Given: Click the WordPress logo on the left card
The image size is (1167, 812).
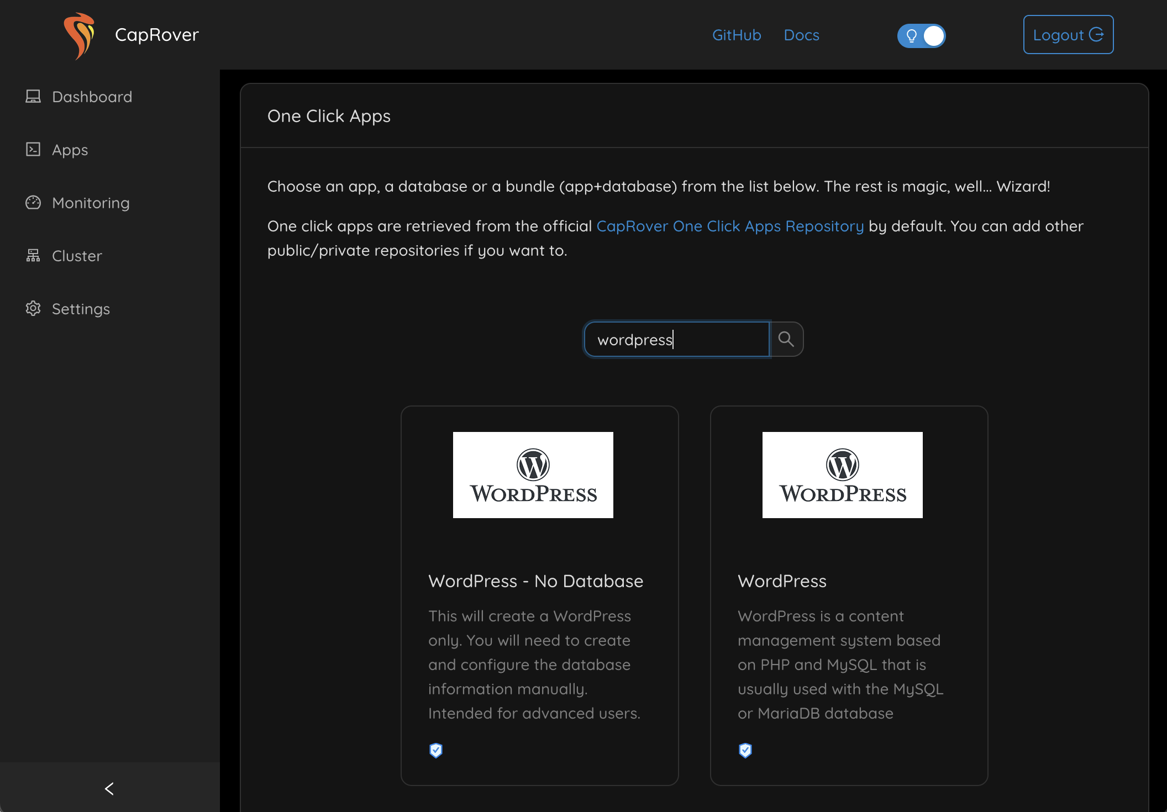Looking at the screenshot, I should [533, 474].
